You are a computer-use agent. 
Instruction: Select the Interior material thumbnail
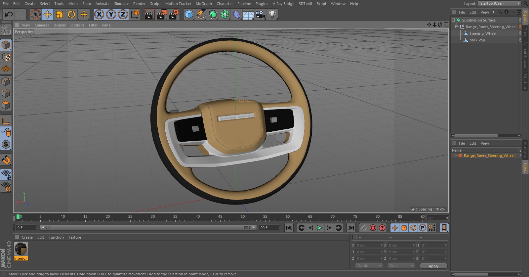click(21, 249)
